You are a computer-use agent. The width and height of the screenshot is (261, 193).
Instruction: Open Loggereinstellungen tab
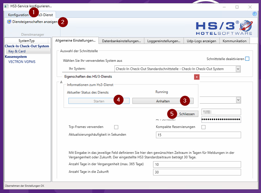click(164, 41)
